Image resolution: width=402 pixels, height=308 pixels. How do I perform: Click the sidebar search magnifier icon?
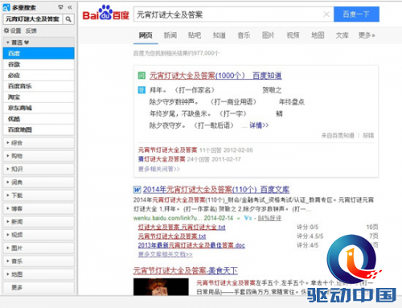[x=68, y=19]
